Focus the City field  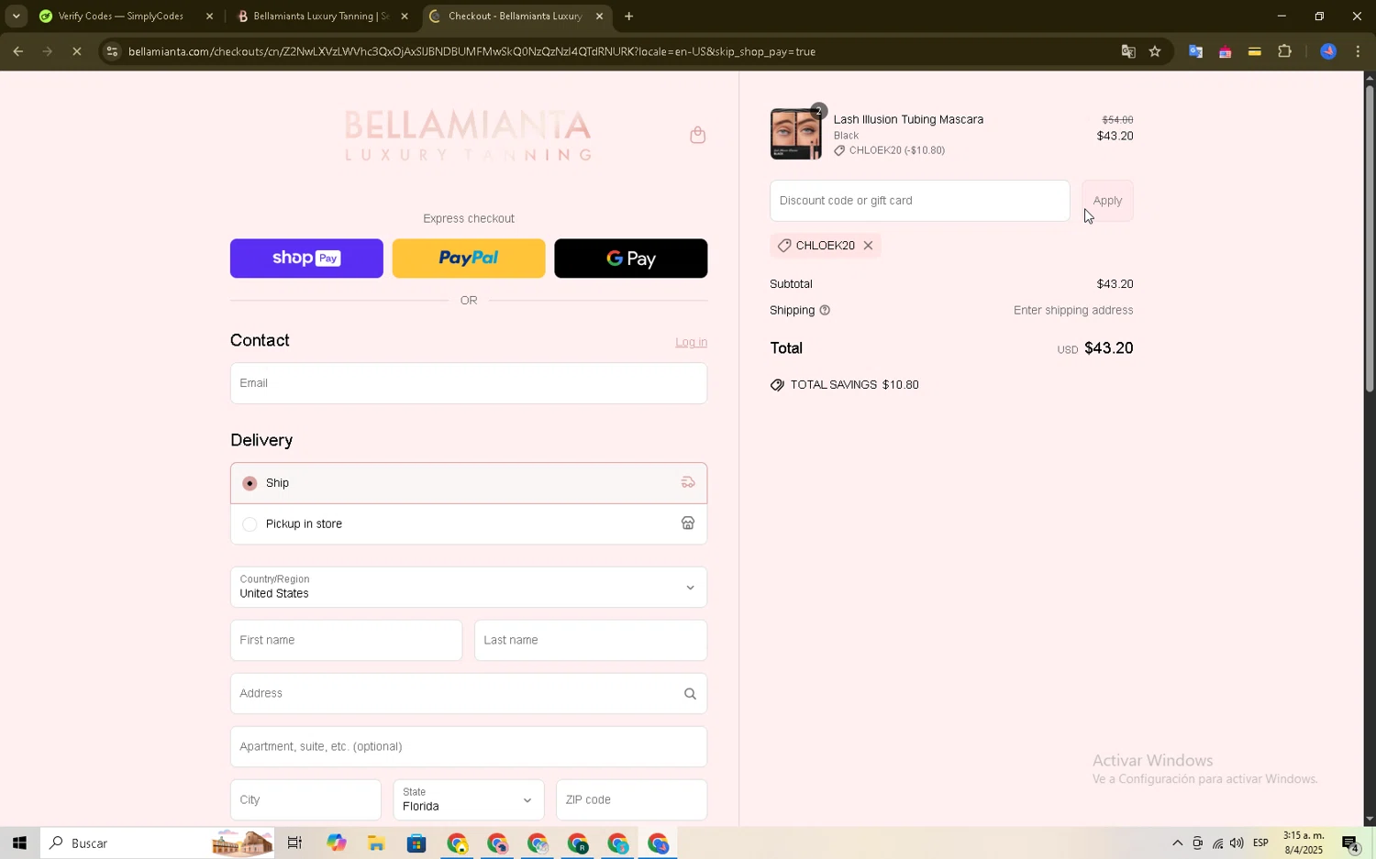(x=305, y=799)
